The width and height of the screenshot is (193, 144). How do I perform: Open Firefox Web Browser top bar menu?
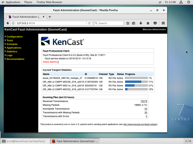point(49,2)
